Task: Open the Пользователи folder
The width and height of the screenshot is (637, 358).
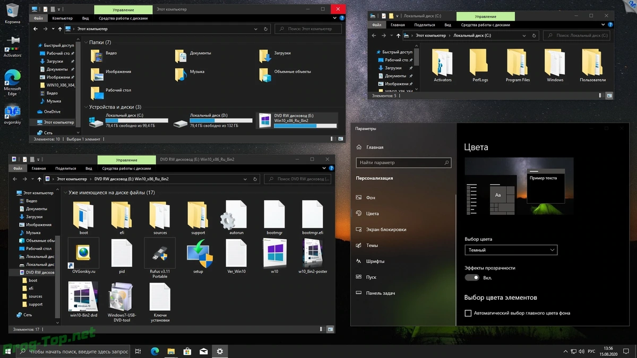Action: click(592, 65)
